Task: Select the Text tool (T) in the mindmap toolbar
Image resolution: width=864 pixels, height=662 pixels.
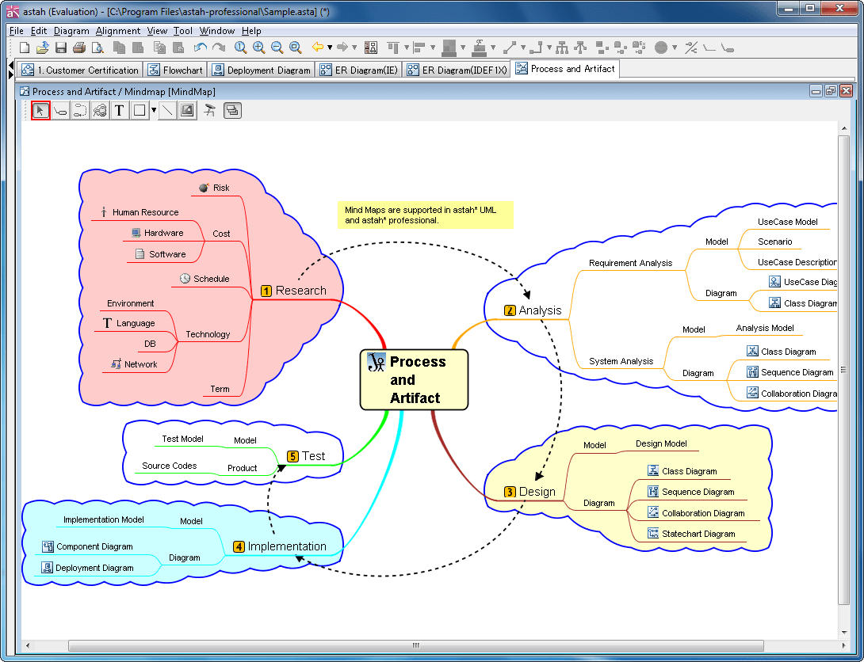Action: [x=119, y=111]
